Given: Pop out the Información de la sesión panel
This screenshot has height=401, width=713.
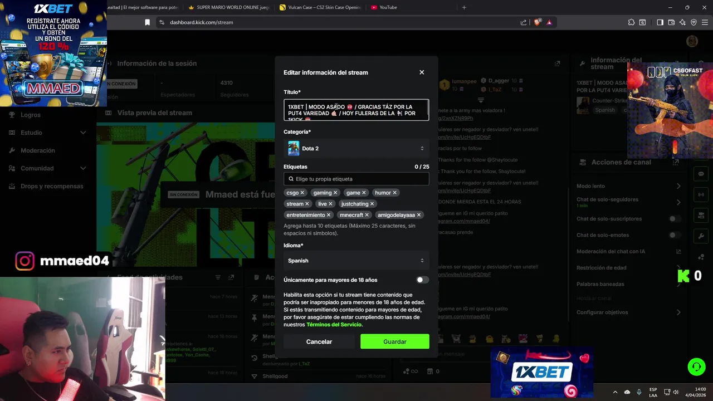Looking at the screenshot, I should 557,63.
